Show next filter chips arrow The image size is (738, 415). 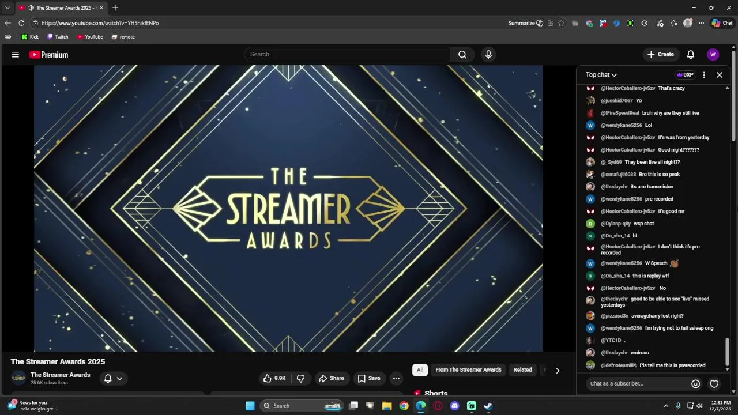click(558, 370)
